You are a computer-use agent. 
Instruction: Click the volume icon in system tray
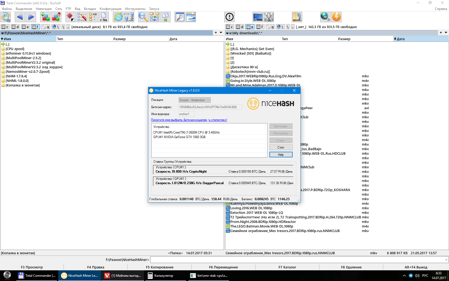pyautogui.click(x=417, y=276)
